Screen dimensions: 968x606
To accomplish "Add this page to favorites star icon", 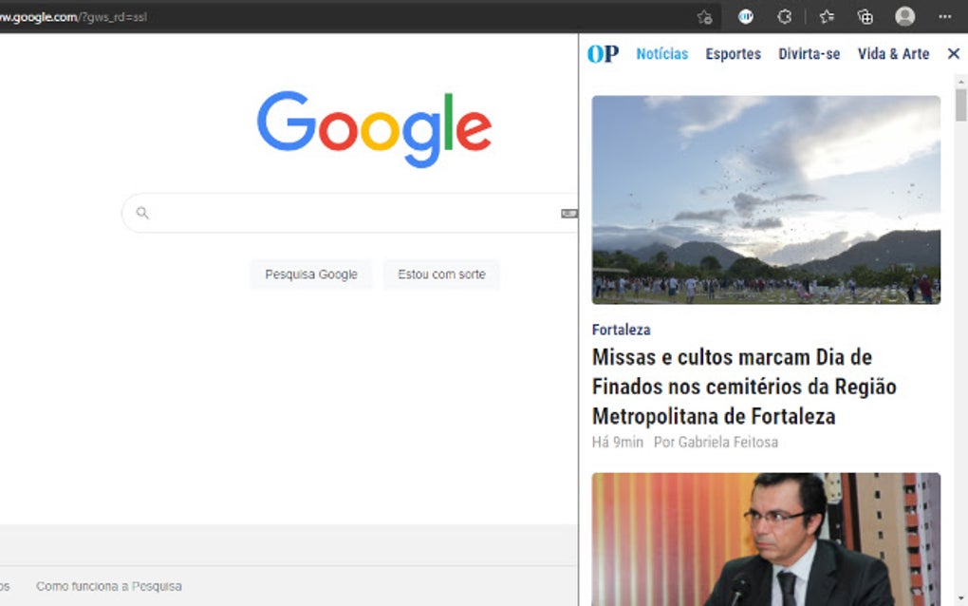I will [704, 17].
